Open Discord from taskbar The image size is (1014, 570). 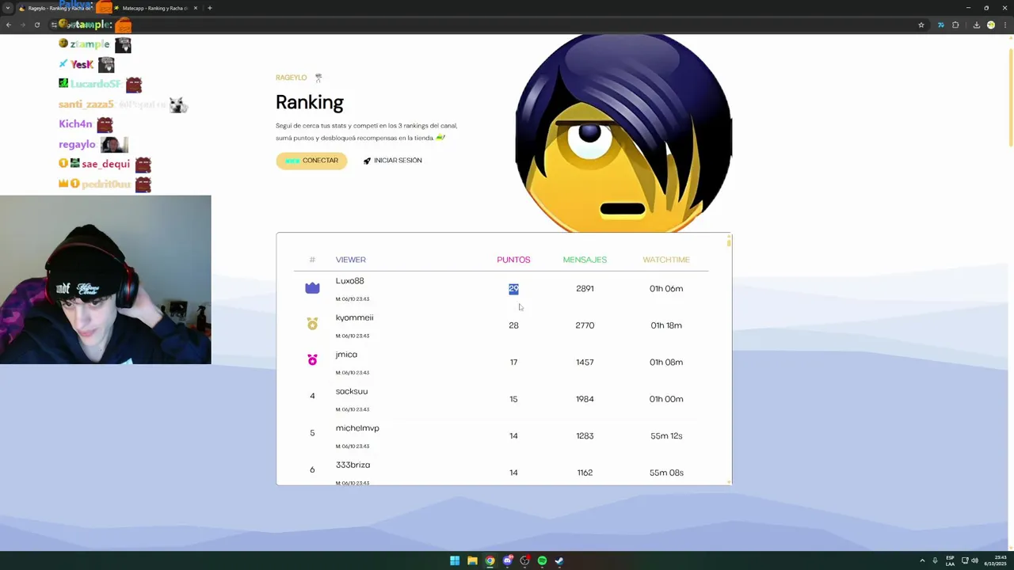click(507, 560)
